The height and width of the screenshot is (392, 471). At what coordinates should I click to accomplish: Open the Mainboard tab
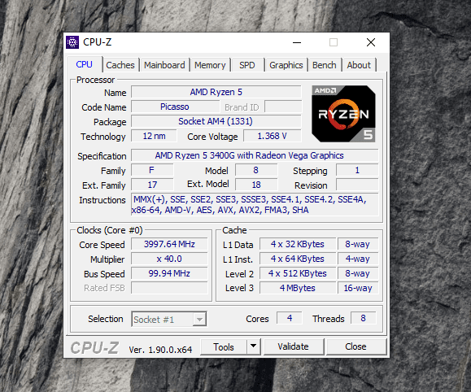point(164,65)
